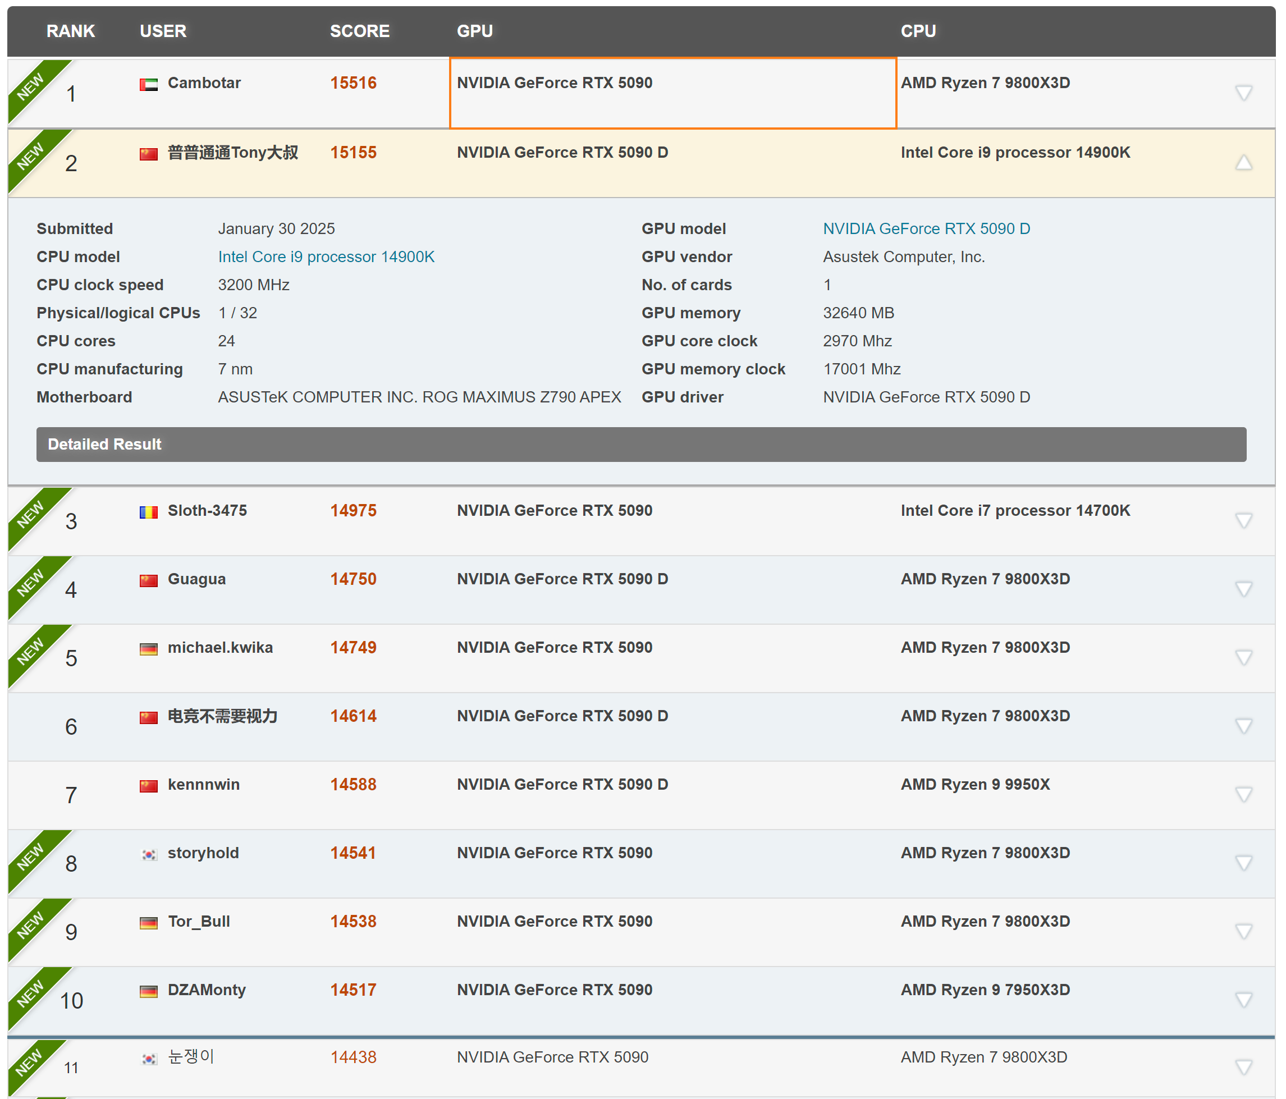Click the German flag next to michael.kwika

click(x=148, y=649)
